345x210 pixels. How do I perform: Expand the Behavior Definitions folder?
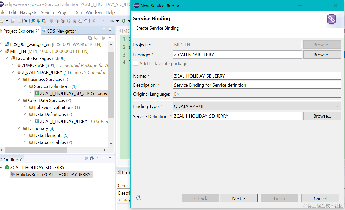pos(25,107)
